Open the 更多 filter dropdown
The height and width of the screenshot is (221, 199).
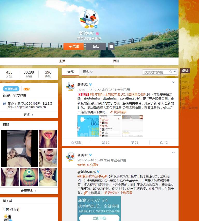click(88, 72)
